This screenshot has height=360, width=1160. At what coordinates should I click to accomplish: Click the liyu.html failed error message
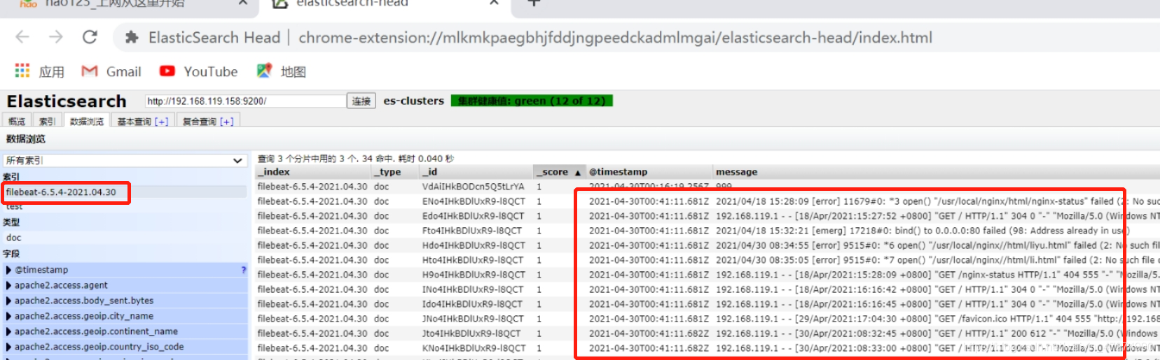(937, 245)
